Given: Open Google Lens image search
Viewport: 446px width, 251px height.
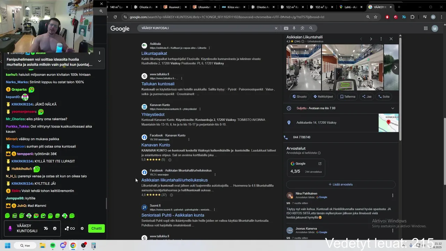Looking at the screenshot, I should [302, 28].
